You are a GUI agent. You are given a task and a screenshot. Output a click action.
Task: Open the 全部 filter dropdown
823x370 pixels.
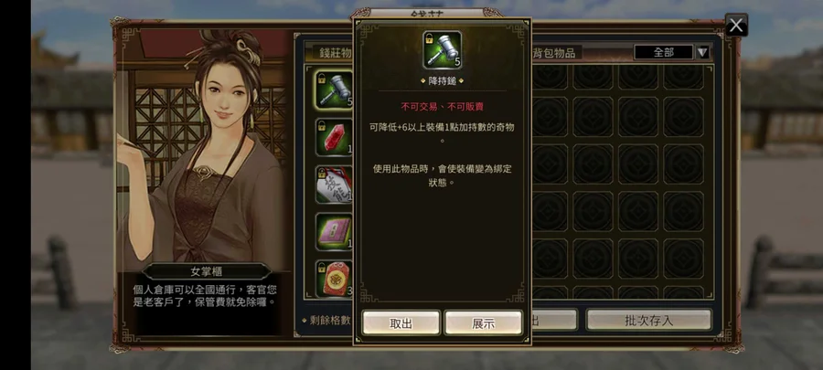pos(664,52)
